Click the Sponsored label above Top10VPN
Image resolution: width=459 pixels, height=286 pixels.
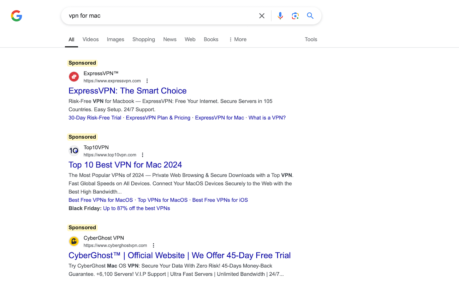[x=82, y=137]
